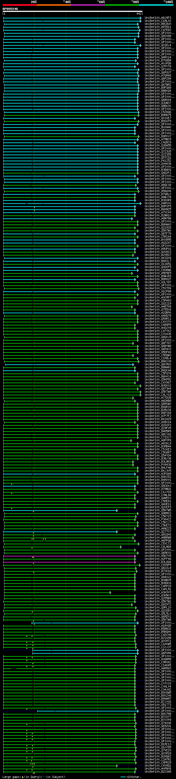Click the white query sequence bar

pos(73,12)
